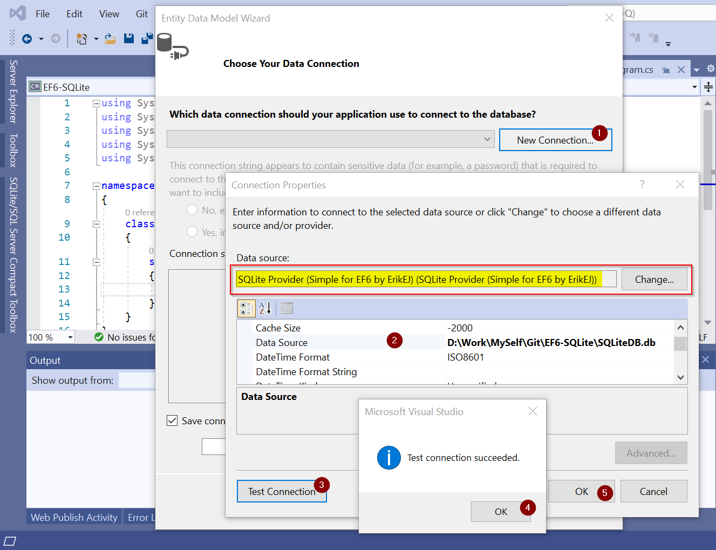Open the View menu
Image resolution: width=716 pixels, height=550 pixels.
click(x=109, y=14)
